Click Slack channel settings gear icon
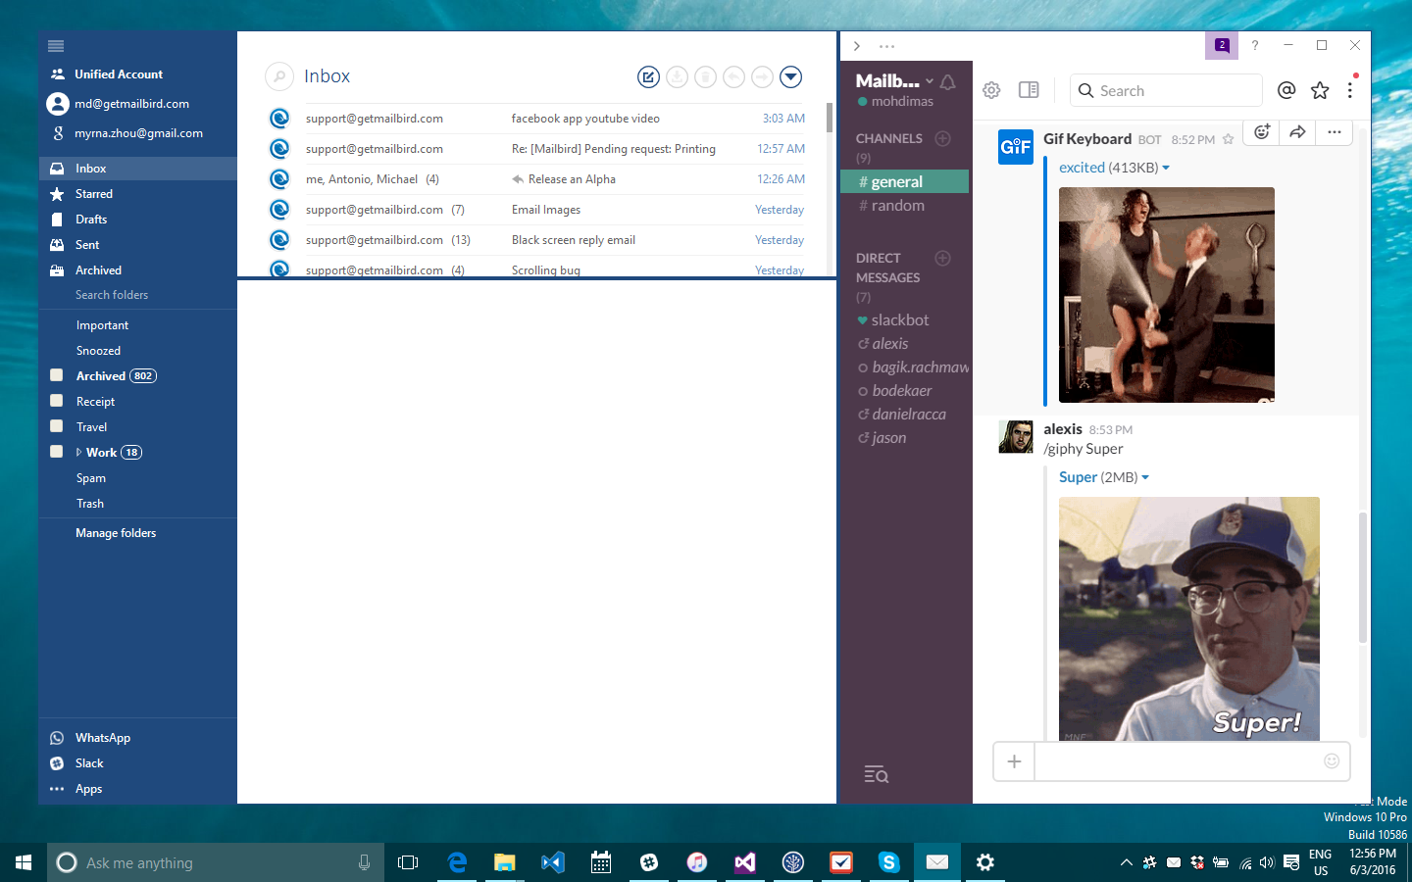 pos(991,90)
